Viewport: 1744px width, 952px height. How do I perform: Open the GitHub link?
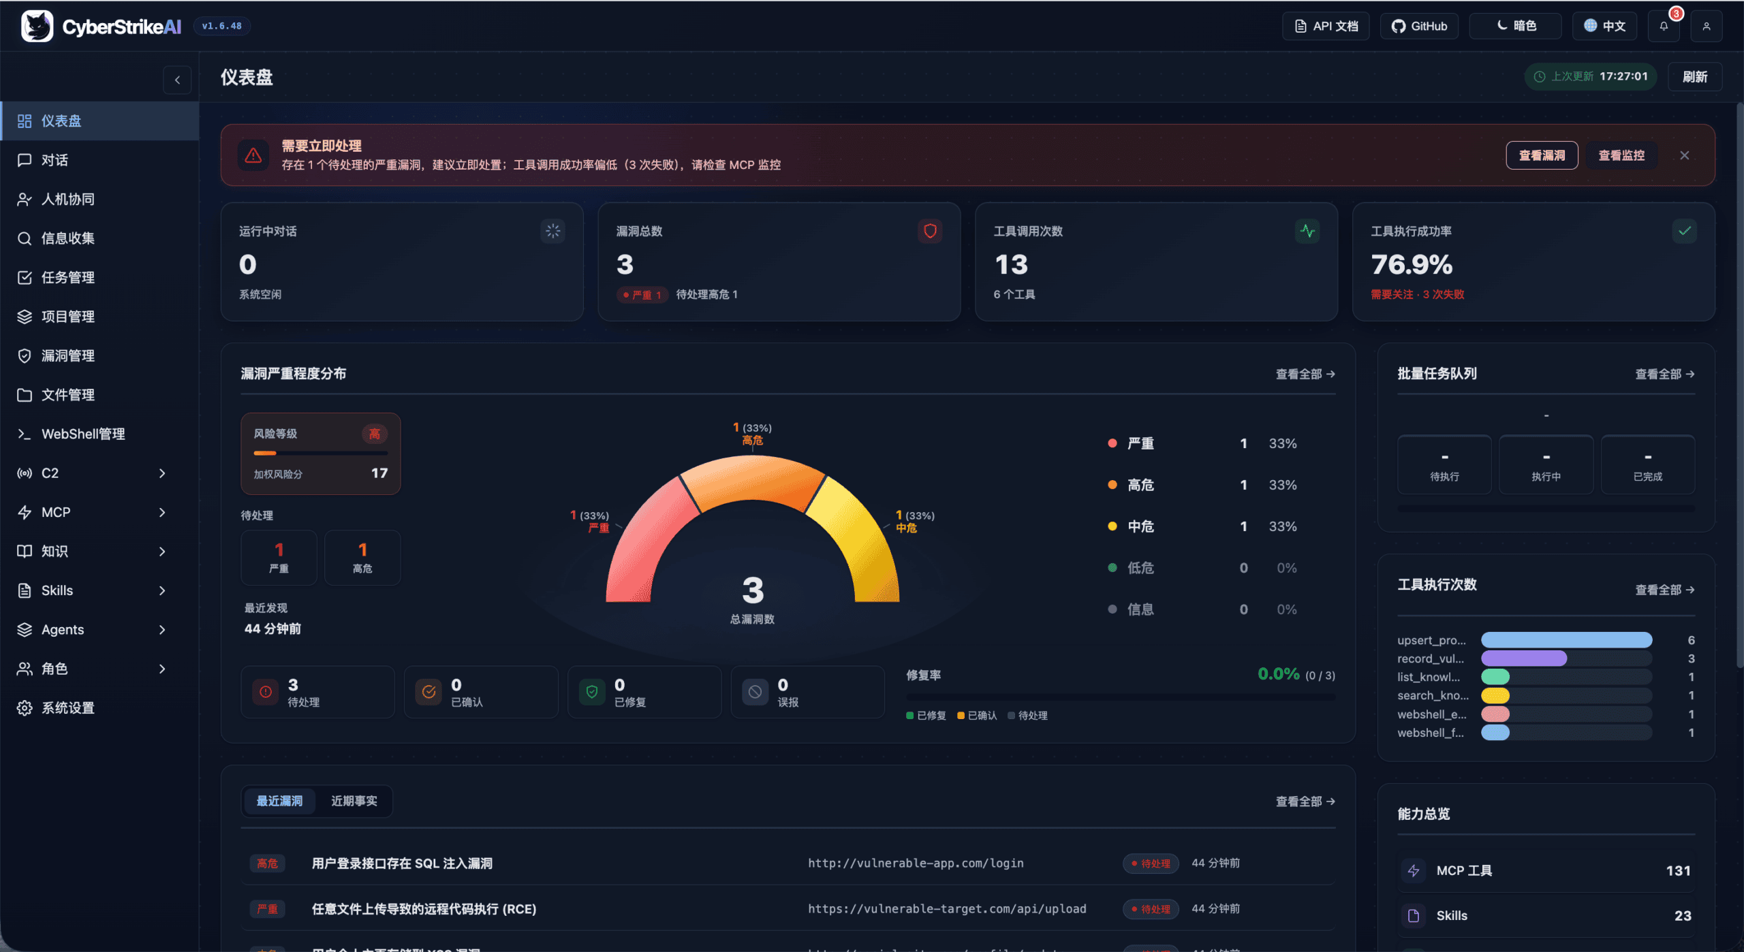tap(1419, 26)
